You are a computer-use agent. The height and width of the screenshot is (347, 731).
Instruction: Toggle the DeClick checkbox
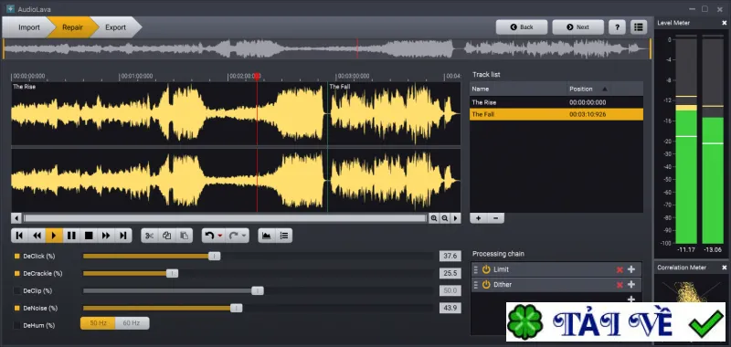click(x=17, y=257)
